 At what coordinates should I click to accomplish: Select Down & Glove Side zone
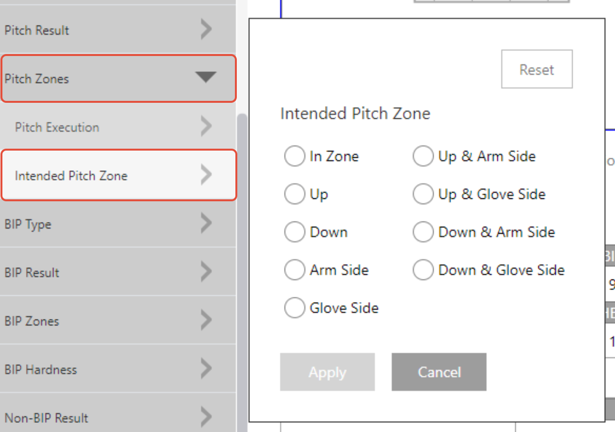coord(423,270)
